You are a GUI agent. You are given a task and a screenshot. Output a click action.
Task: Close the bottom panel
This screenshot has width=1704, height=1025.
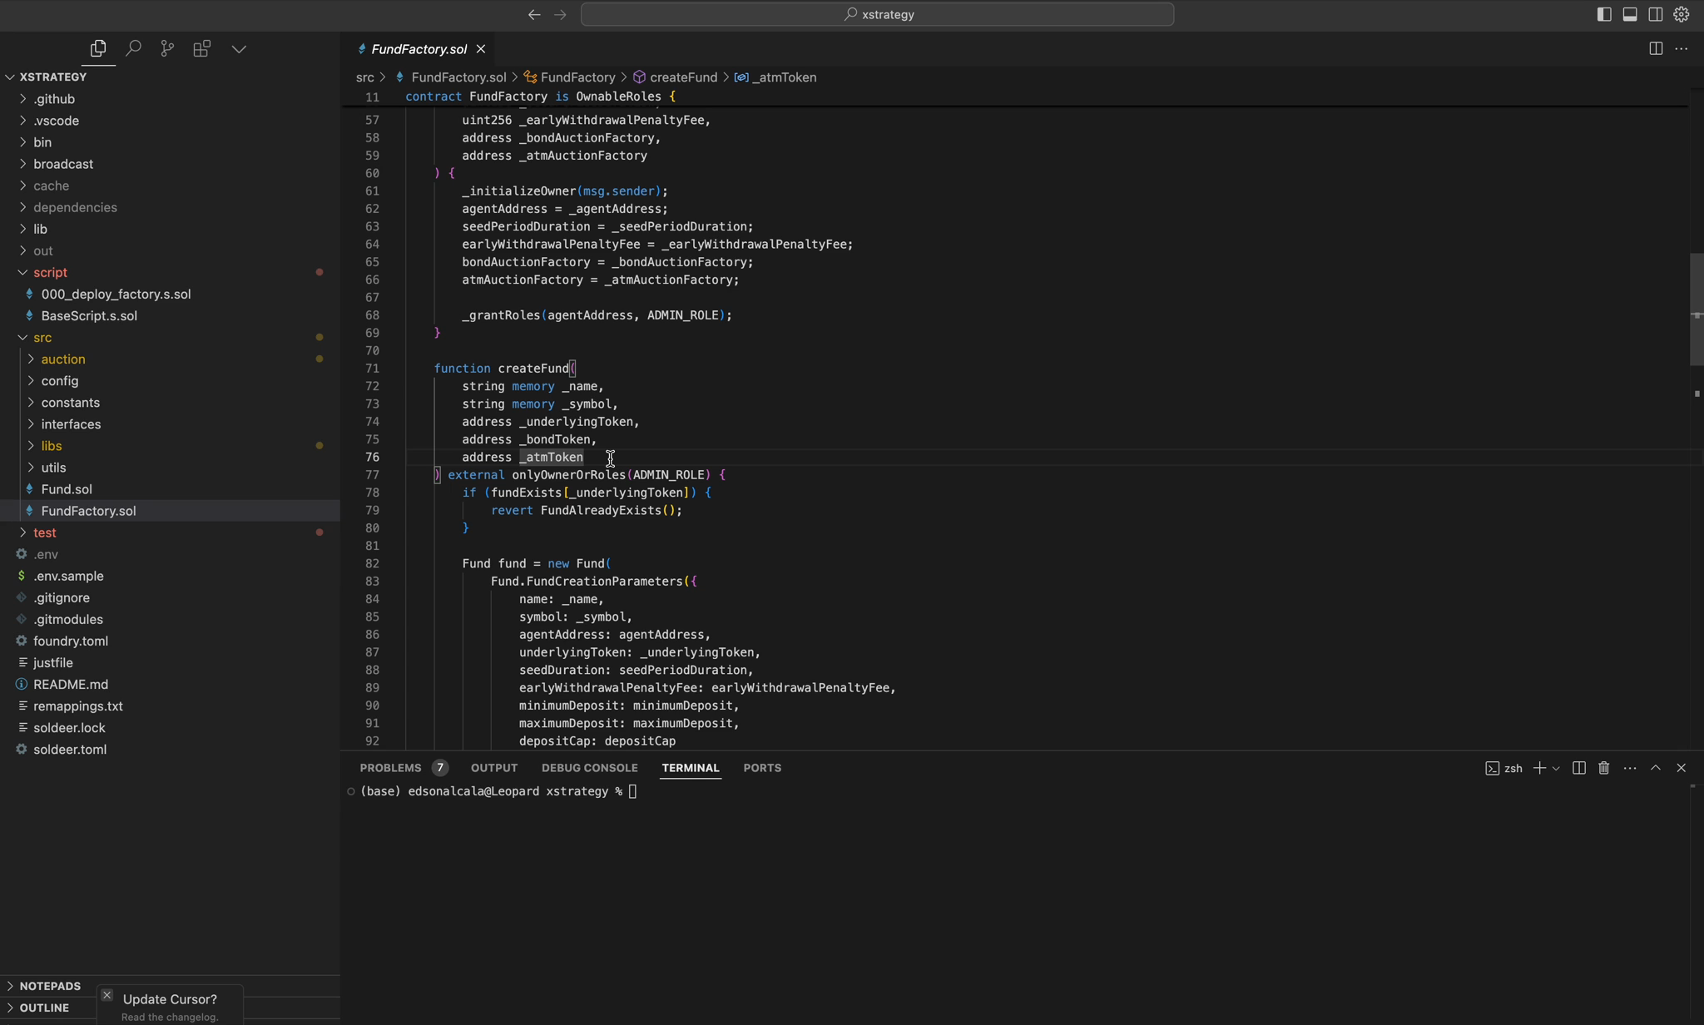click(x=1682, y=768)
